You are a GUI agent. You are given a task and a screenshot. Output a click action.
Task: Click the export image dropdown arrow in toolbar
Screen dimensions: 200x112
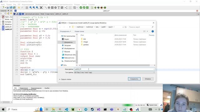(x=77, y=7)
